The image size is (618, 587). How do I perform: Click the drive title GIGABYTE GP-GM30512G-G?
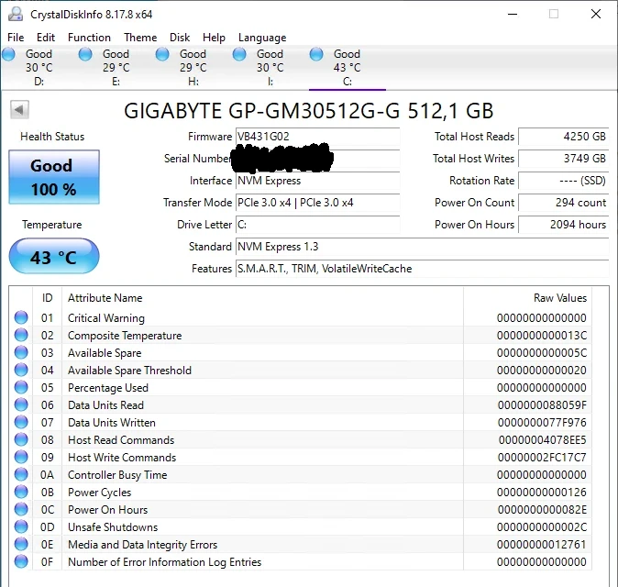(309, 111)
